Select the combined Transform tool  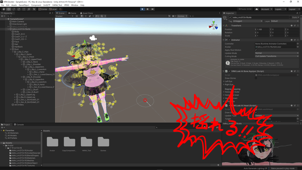29,9
